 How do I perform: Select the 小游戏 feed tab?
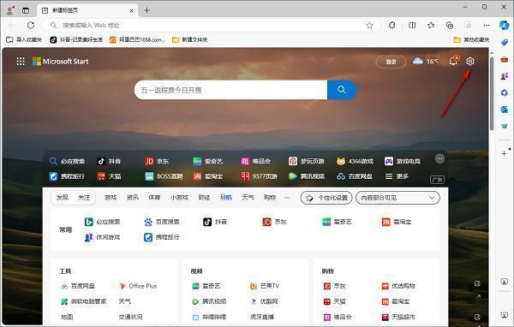[x=179, y=197]
